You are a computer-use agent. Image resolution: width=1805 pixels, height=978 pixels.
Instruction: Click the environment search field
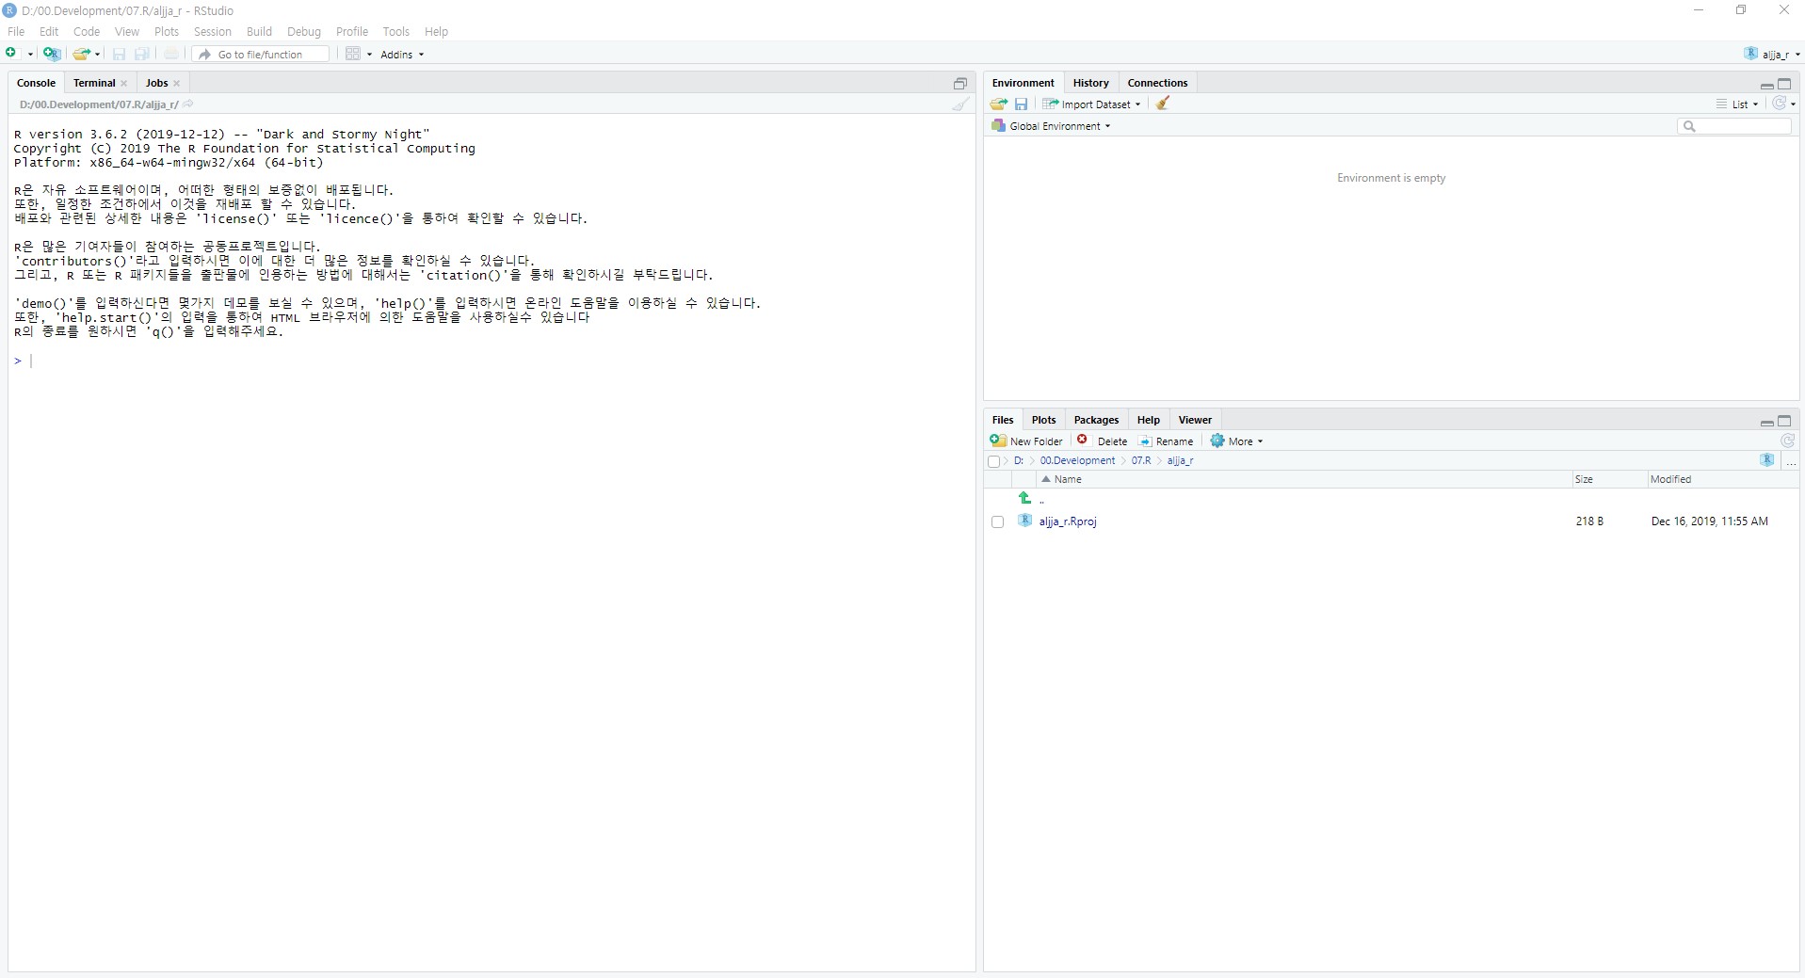click(1734, 126)
